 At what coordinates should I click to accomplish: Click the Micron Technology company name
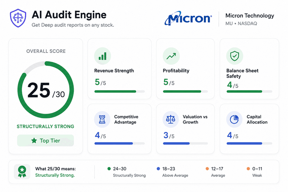[x=250, y=16]
